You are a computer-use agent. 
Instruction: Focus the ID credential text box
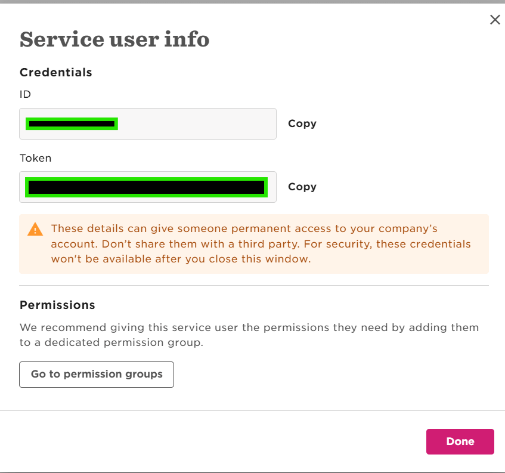click(148, 123)
